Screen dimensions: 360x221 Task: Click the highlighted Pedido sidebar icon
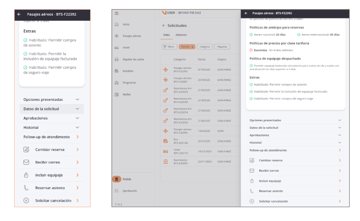click(117, 179)
